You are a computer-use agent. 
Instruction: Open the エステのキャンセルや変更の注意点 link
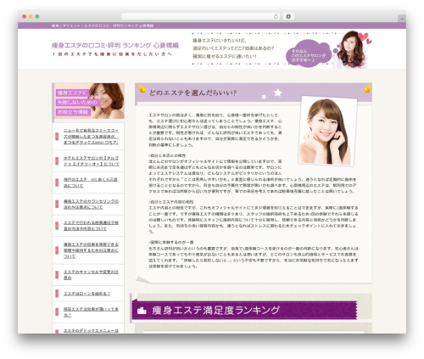[91, 275]
